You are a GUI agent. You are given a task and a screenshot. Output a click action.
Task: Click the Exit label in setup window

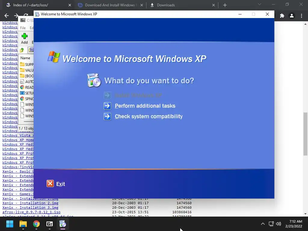60,184
